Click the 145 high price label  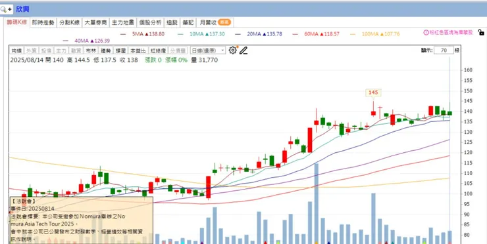(x=373, y=92)
